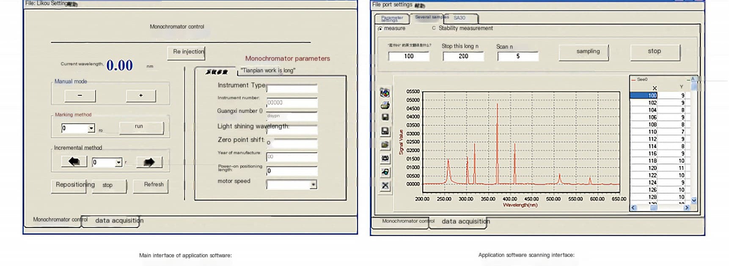Click the left arrow in Incremental method

coord(74,162)
